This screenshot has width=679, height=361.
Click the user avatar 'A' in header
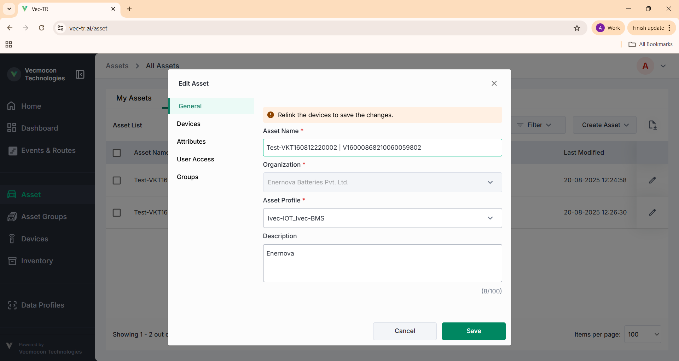(x=645, y=66)
